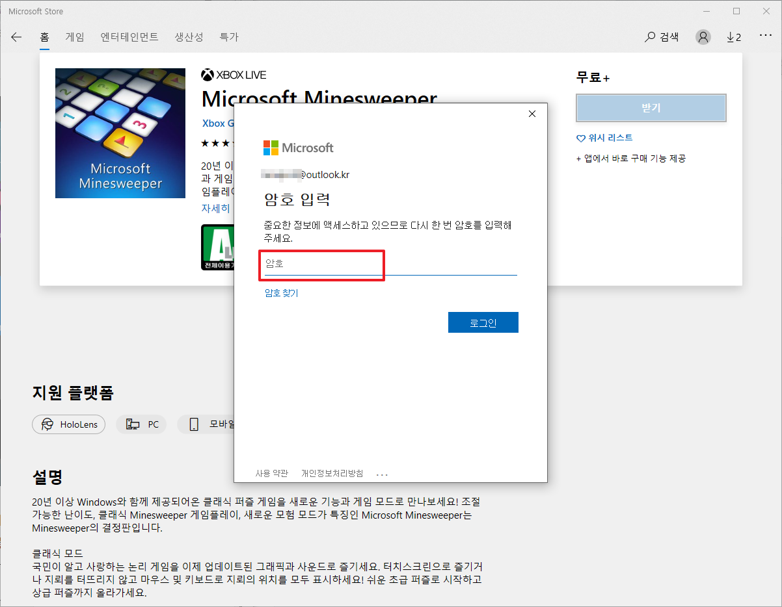The image size is (782, 607).
Task: Minimize the Microsoft Store window
Action: tap(707, 11)
